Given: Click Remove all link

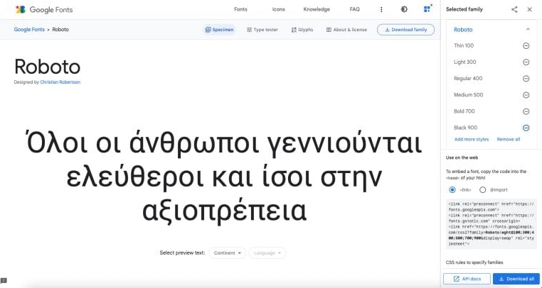Looking at the screenshot, I should point(509,139).
